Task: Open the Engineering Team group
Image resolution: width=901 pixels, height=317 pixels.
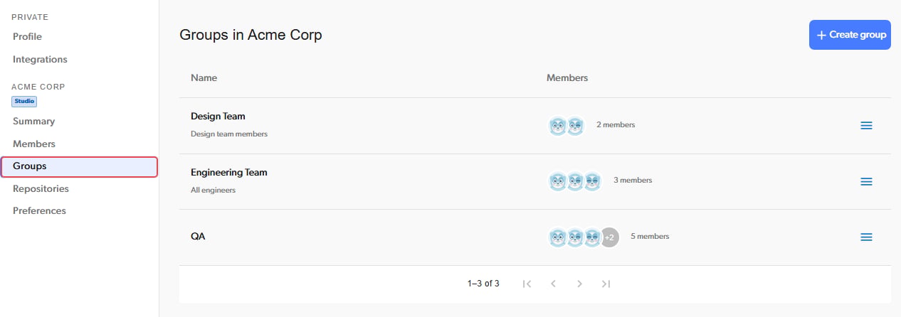Action: pos(229,173)
